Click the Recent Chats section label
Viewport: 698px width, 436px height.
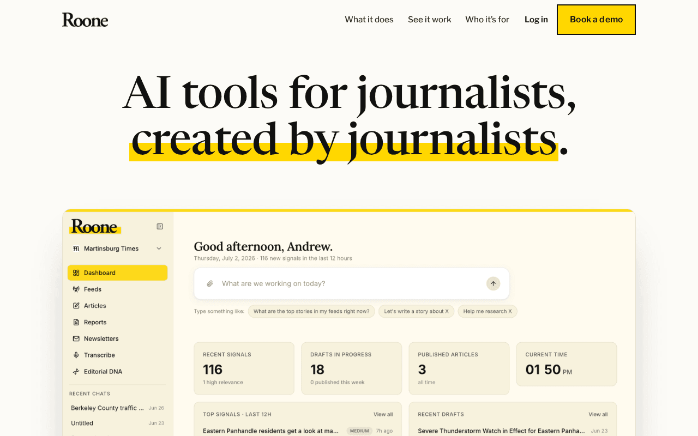click(89, 393)
